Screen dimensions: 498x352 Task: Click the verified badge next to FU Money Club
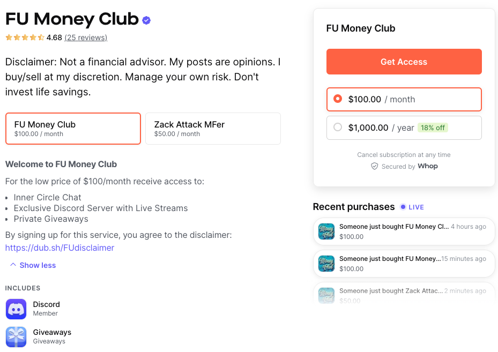click(x=146, y=19)
